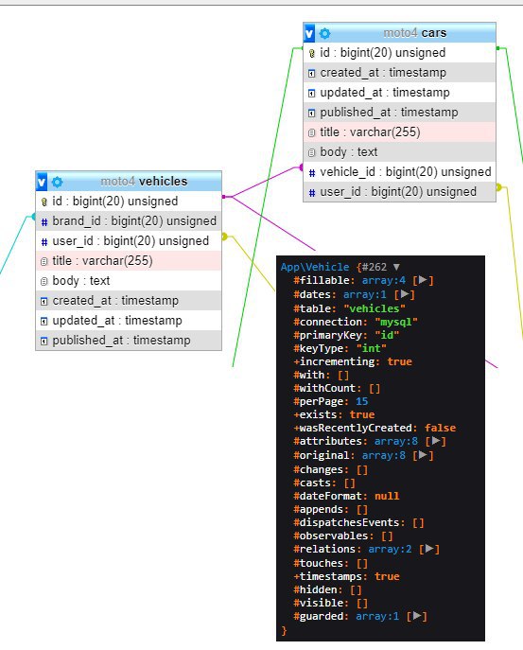Screen dimensions: 523x650
Task: Click the date icon beside vehicles updated_at
Action: pos(44,322)
